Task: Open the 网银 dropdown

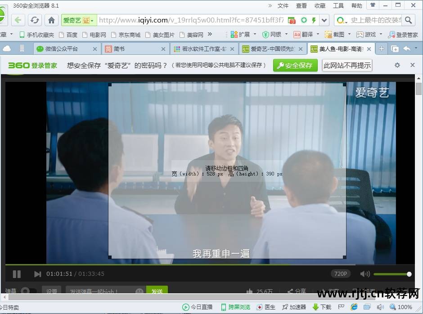Action: point(275,35)
